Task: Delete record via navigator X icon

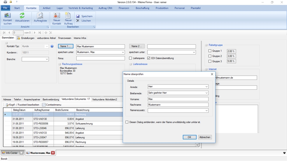Action: (x=51, y=33)
